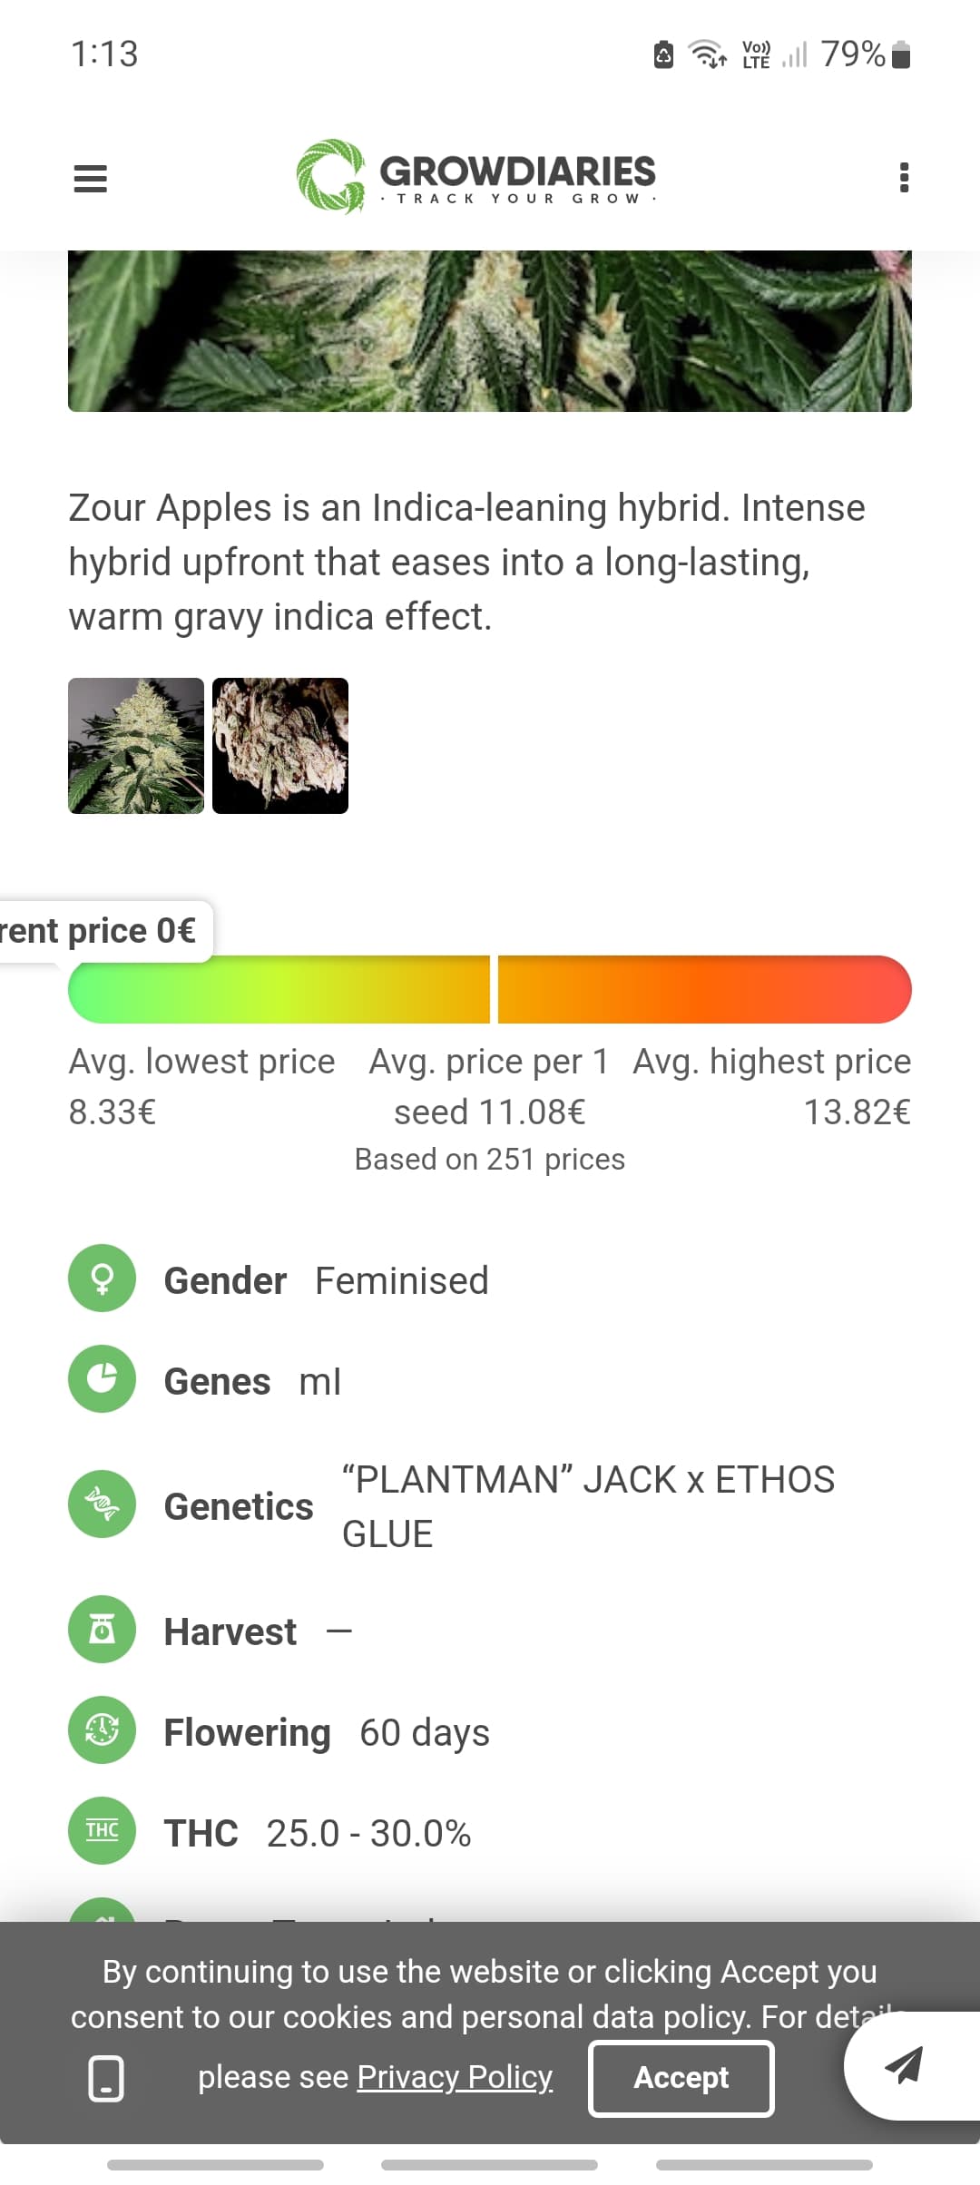980x2185 pixels.
Task: Open the hamburger navigation menu
Action: (x=90, y=178)
